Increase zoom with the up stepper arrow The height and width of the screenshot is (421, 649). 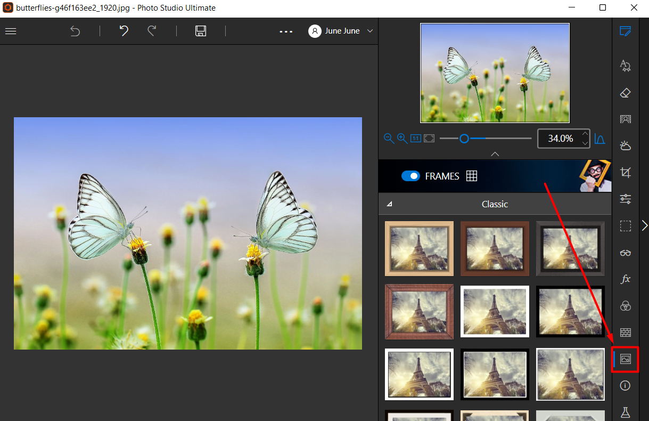585,134
